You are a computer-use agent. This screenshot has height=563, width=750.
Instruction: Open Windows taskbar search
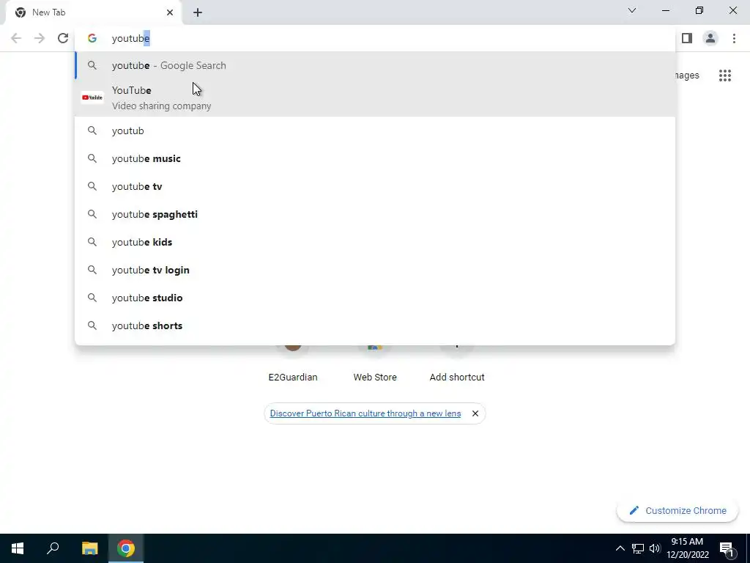point(53,548)
